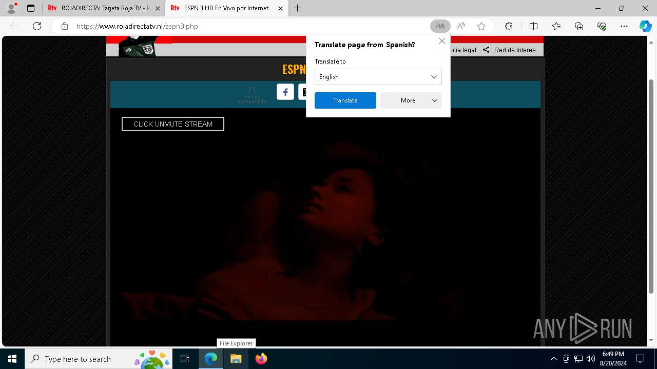The width and height of the screenshot is (657, 369).
Task: Toggle the translate icon in address bar
Action: point(440,26)
